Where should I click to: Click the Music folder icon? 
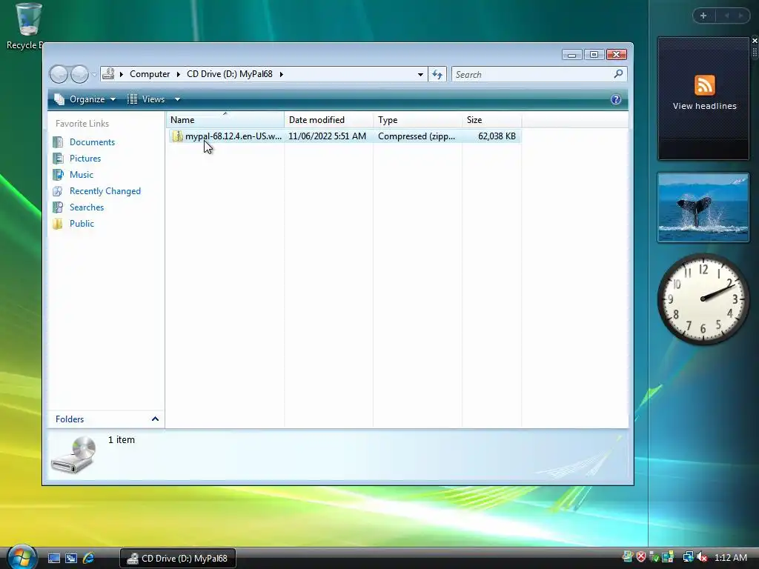coord(58,175)
